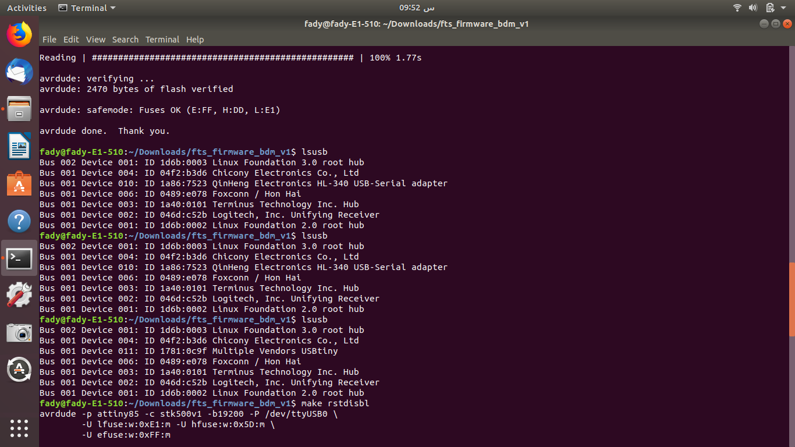Open Ubuntu Software store
This screenshot has width=795, height=447.
coord(19,184)
